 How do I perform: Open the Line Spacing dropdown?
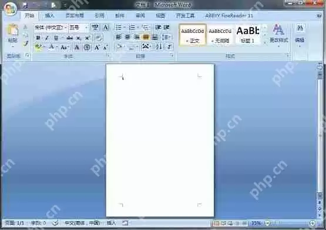[167, 37]
